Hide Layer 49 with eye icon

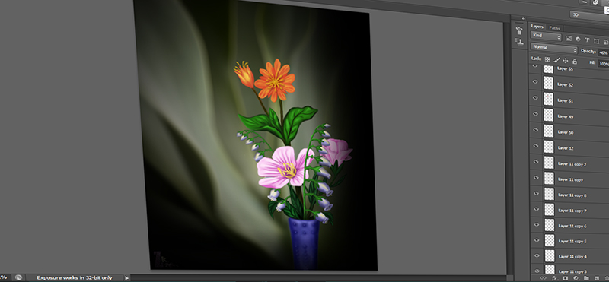(535, 114)
